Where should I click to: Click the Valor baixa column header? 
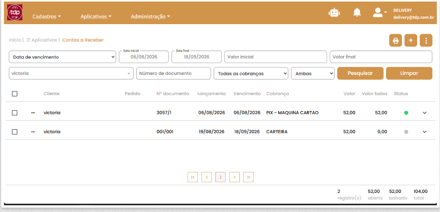click(374, 94)
